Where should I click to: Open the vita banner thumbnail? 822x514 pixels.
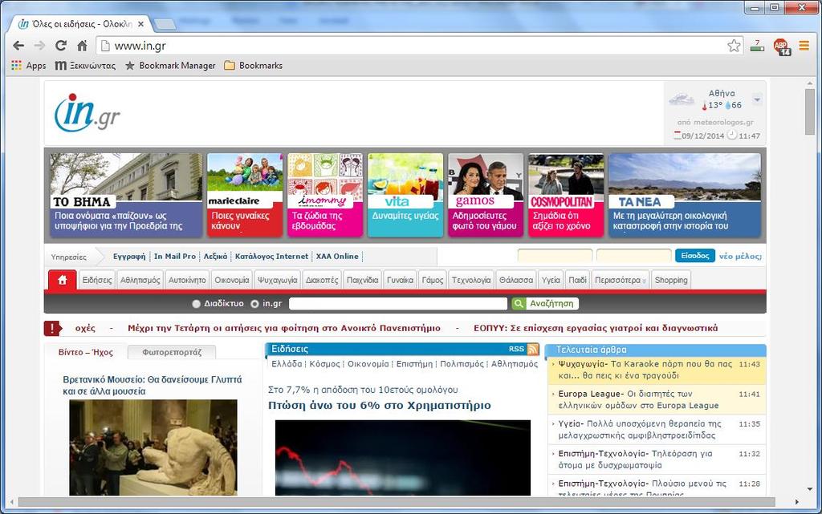tap(405, 195)
